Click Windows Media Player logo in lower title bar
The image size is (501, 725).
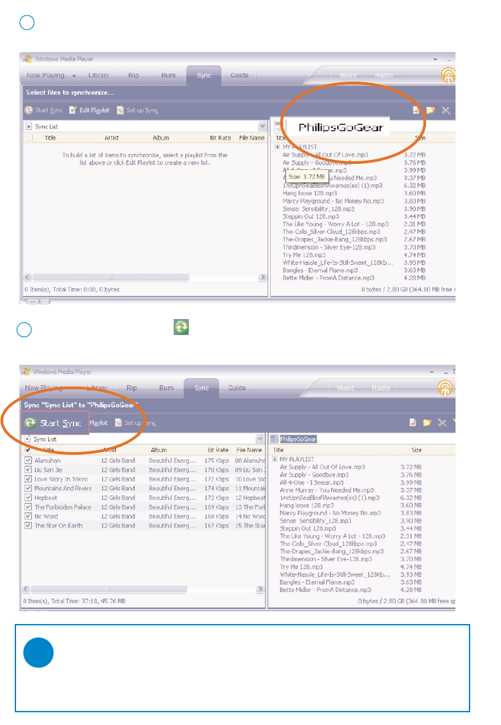[26, 371]
